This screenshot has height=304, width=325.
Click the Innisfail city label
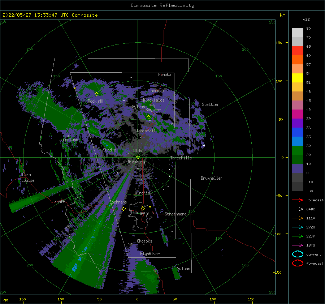[x=146, y=131]
